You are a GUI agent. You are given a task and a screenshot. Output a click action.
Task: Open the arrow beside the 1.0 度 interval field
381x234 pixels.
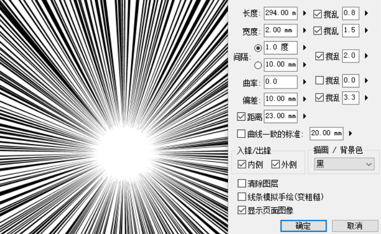click(x=304, y=48)
